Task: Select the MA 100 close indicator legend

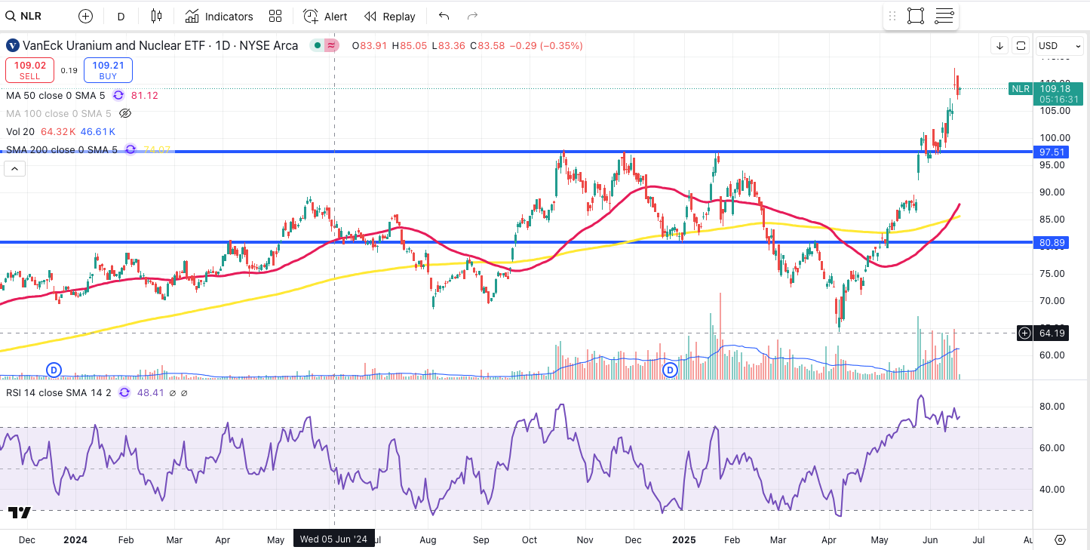Action: pyautogui.click(x=58, y=113)
